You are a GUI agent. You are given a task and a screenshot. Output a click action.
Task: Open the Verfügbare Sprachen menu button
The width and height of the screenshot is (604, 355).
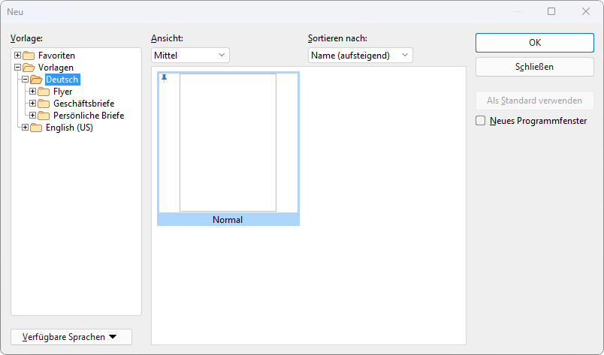pos(71,337)
